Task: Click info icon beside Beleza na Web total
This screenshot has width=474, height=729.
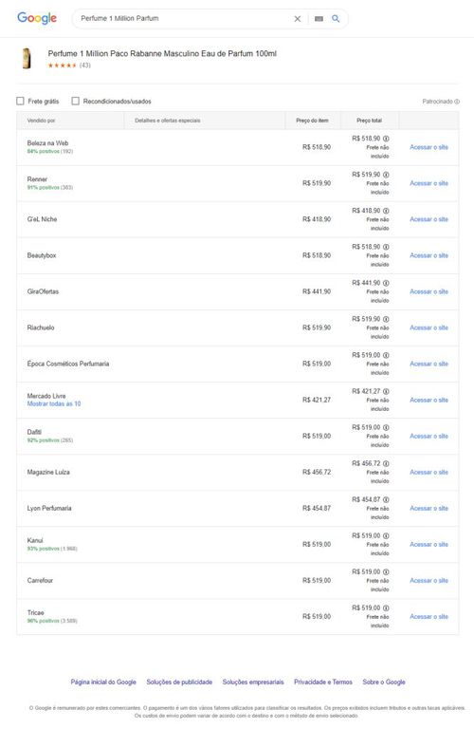Action: click(x=386, y=139)
